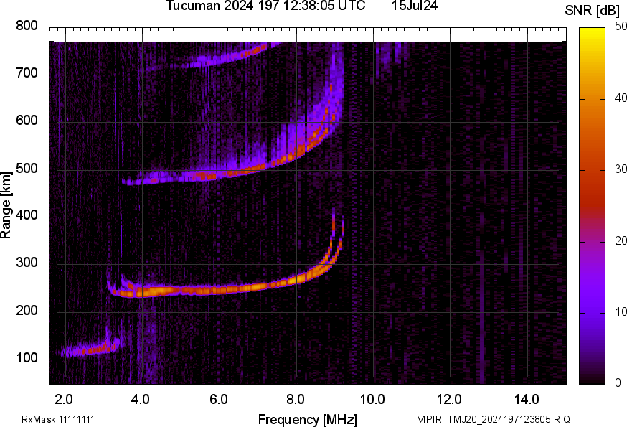Click the Range [km] axis label
The height and width of the screenshot is (427, 627).
click(6, 205)
